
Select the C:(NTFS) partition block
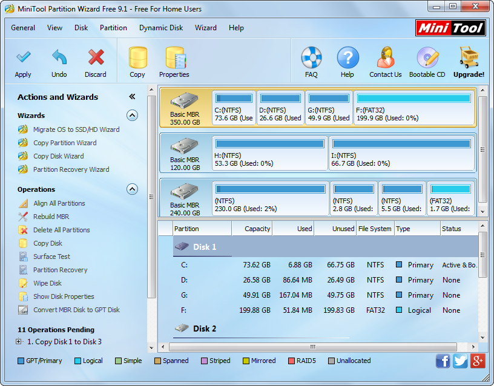[234, 108]
